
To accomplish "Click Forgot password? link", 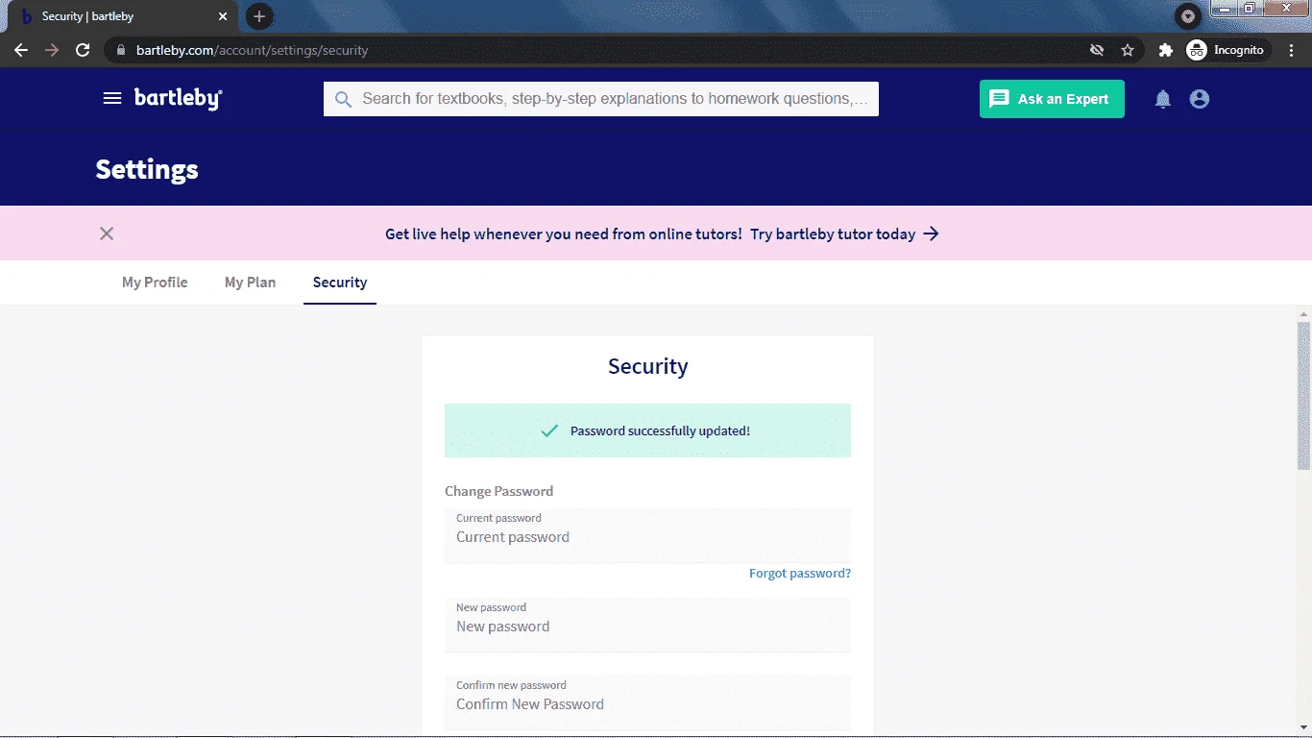I will [x=800, y=574].
